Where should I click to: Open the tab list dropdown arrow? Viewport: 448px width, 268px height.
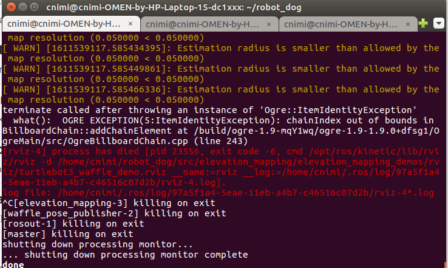(x=438, y=23)
